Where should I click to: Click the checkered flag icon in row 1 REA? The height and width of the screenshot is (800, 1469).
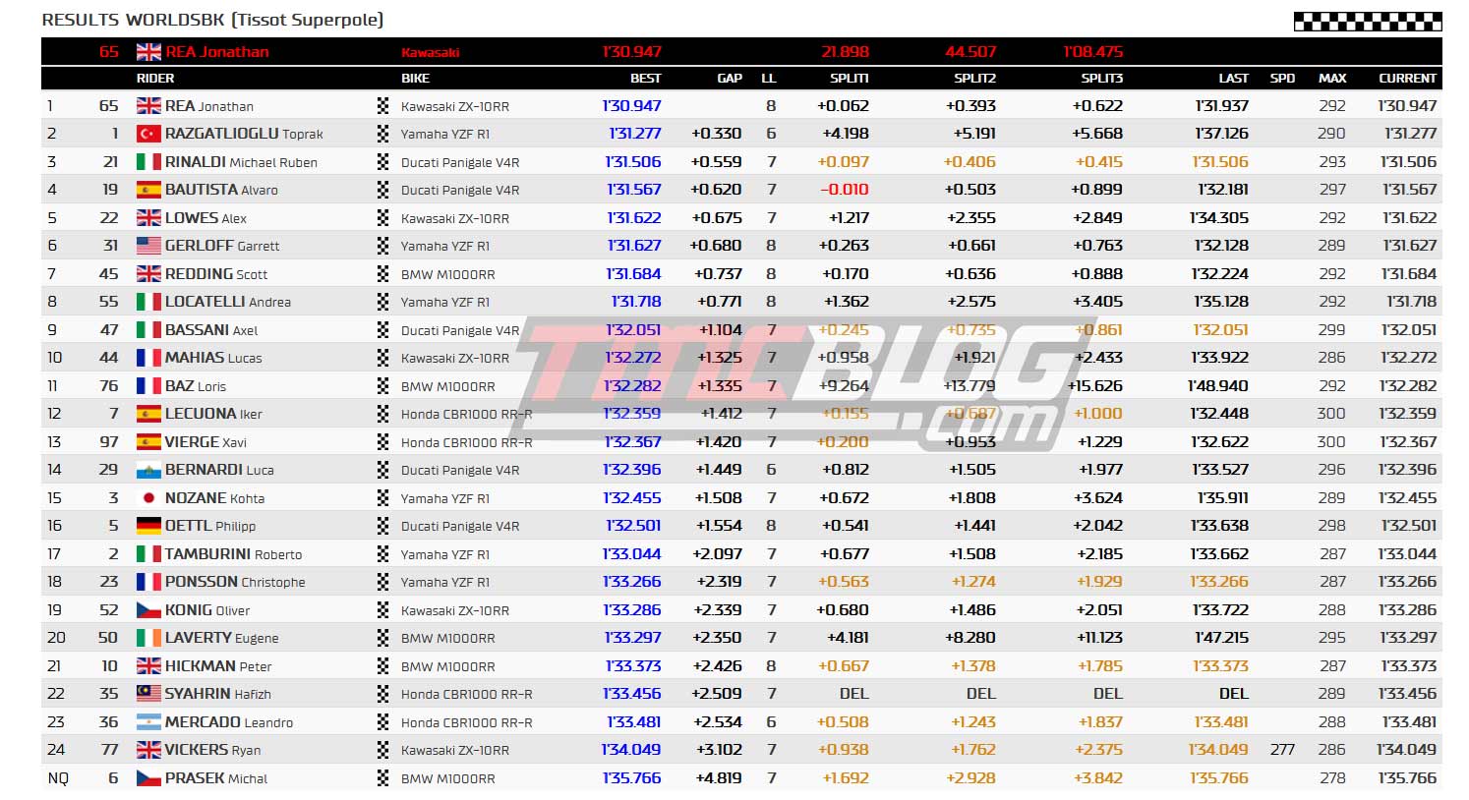pos(383,105)
